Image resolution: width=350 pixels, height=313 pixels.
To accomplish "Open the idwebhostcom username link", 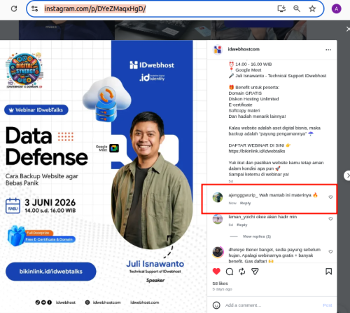I will point(244,49).
